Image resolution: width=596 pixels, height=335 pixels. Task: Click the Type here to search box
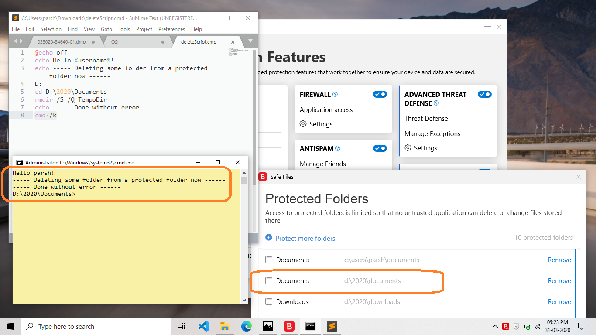[96, 326]
